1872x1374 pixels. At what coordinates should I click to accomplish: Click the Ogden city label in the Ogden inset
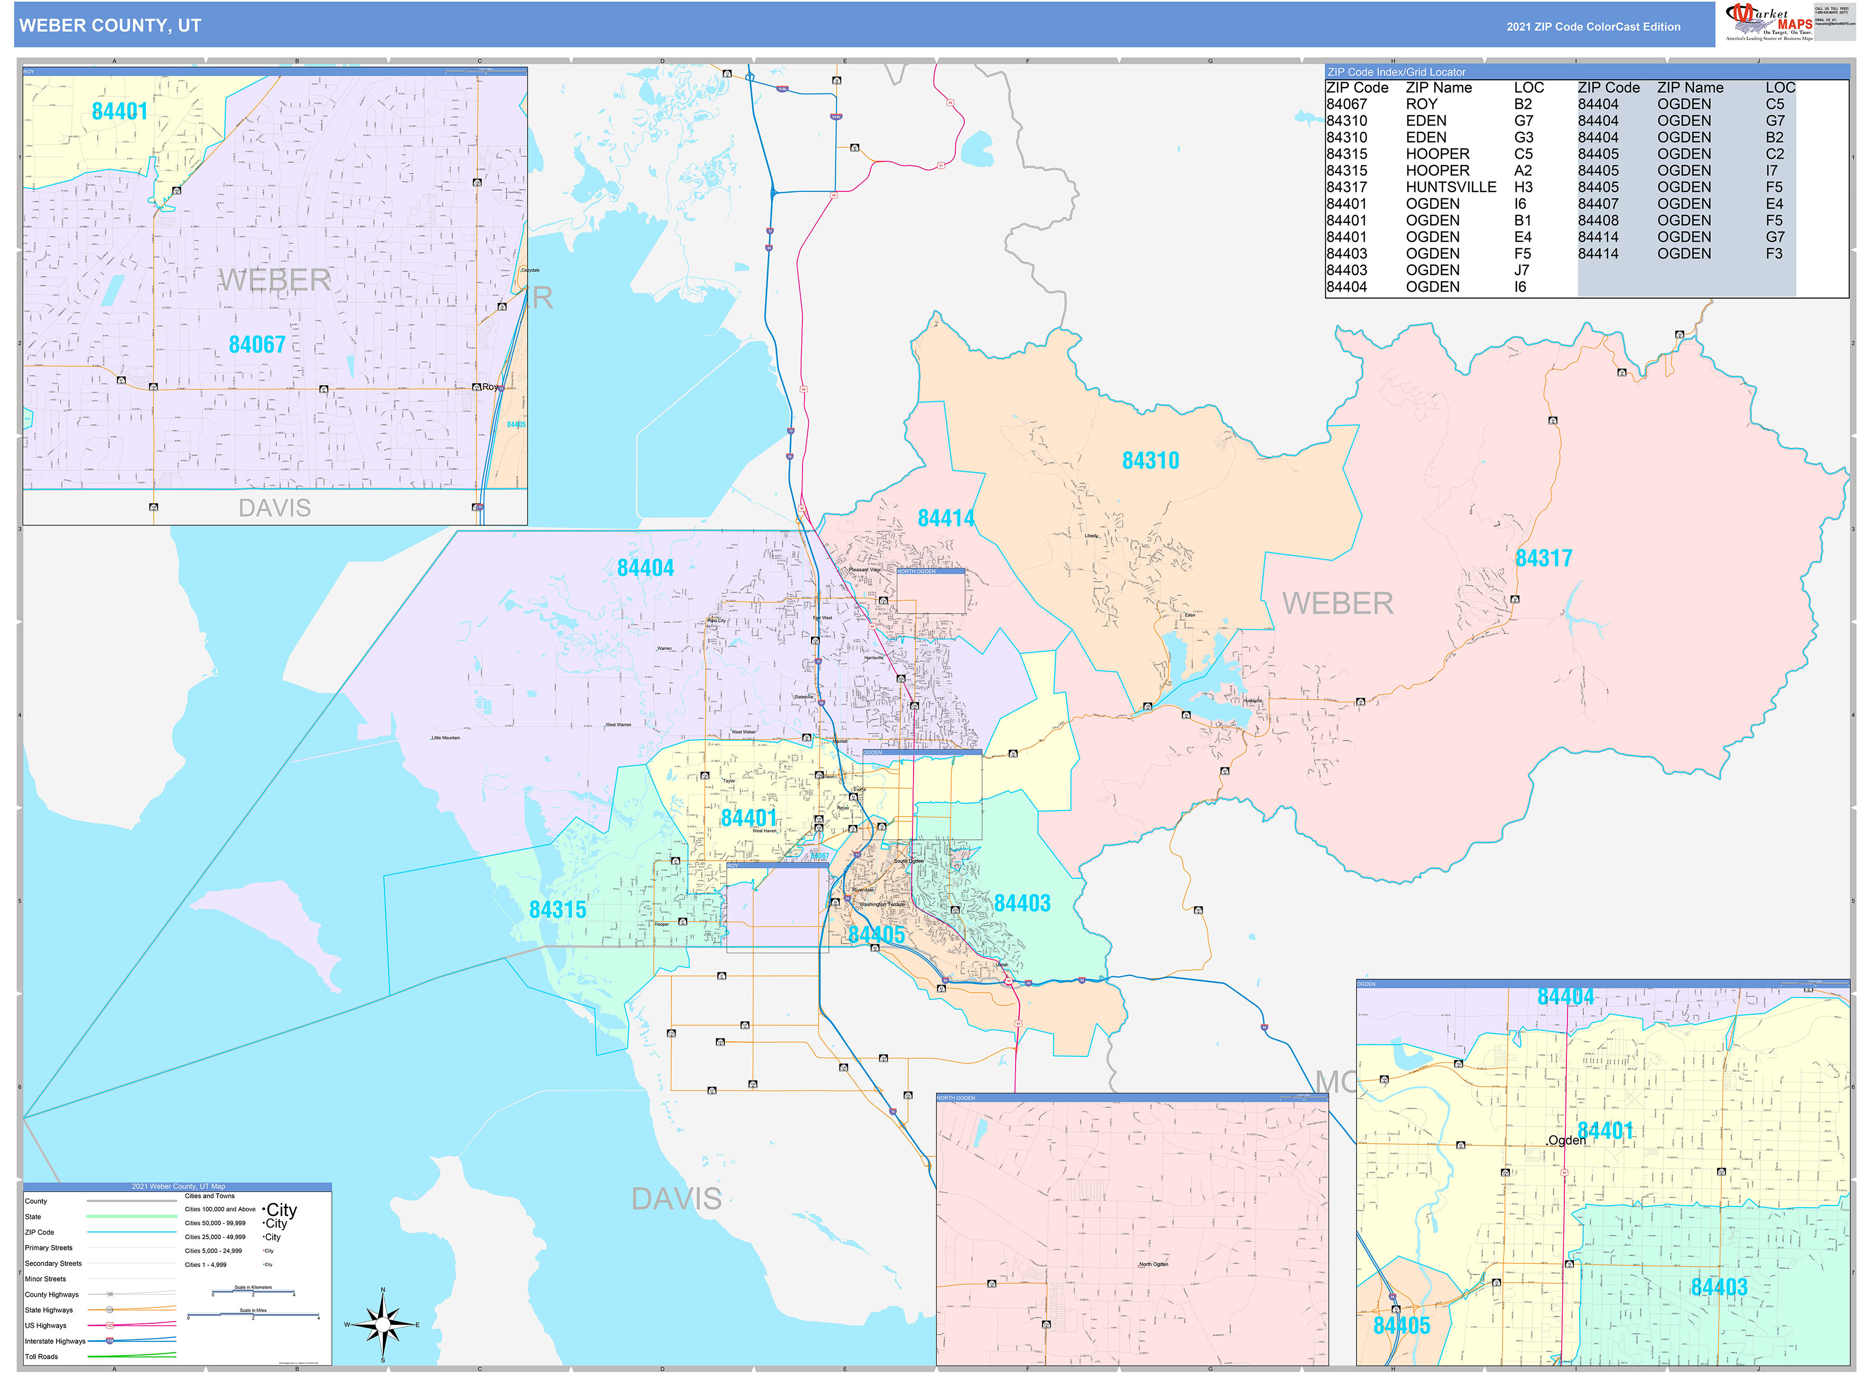point(1566,1140)
